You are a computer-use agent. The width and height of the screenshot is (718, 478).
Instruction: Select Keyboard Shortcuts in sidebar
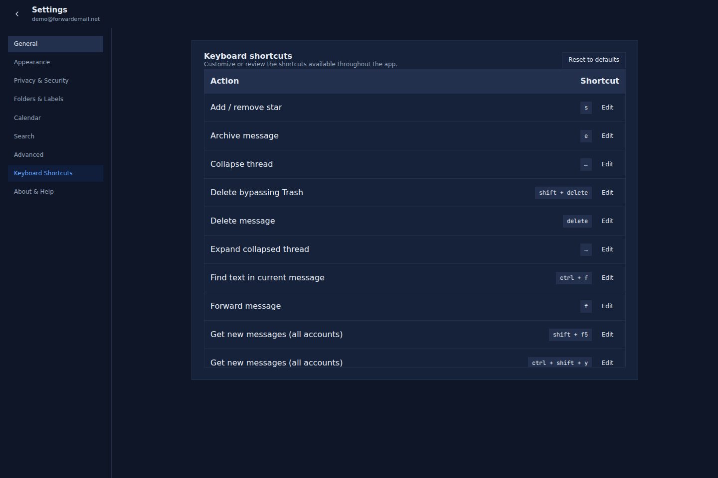55,173
